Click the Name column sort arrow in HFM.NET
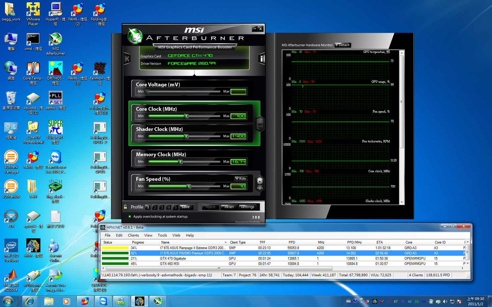The image size is (492, 307). (x=225, y=243)
